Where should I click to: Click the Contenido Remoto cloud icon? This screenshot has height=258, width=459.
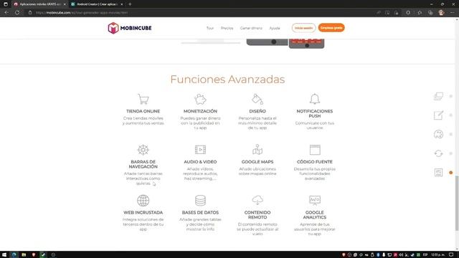(x=257, y=200)
